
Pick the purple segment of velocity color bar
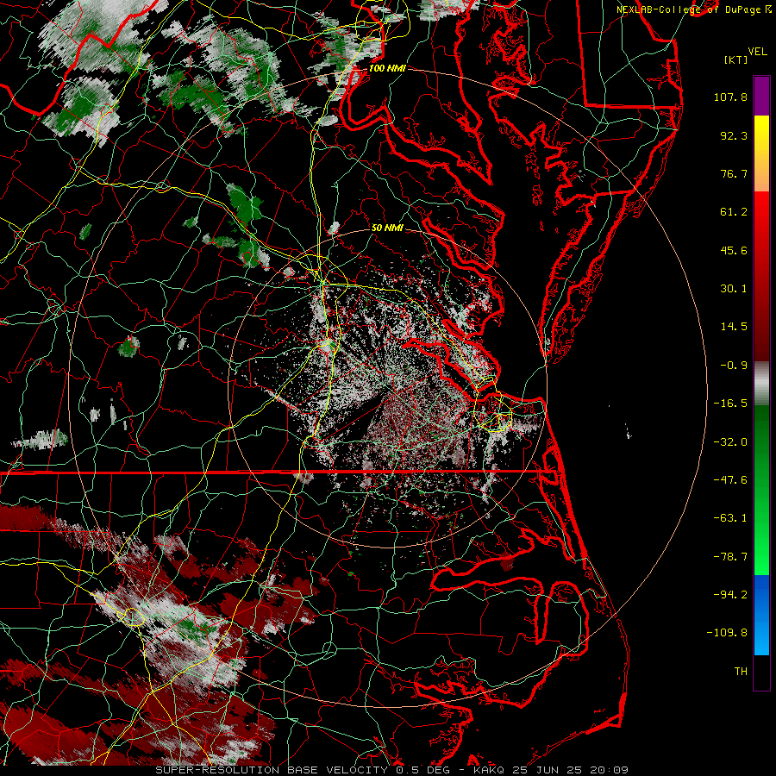pos(761,96)
